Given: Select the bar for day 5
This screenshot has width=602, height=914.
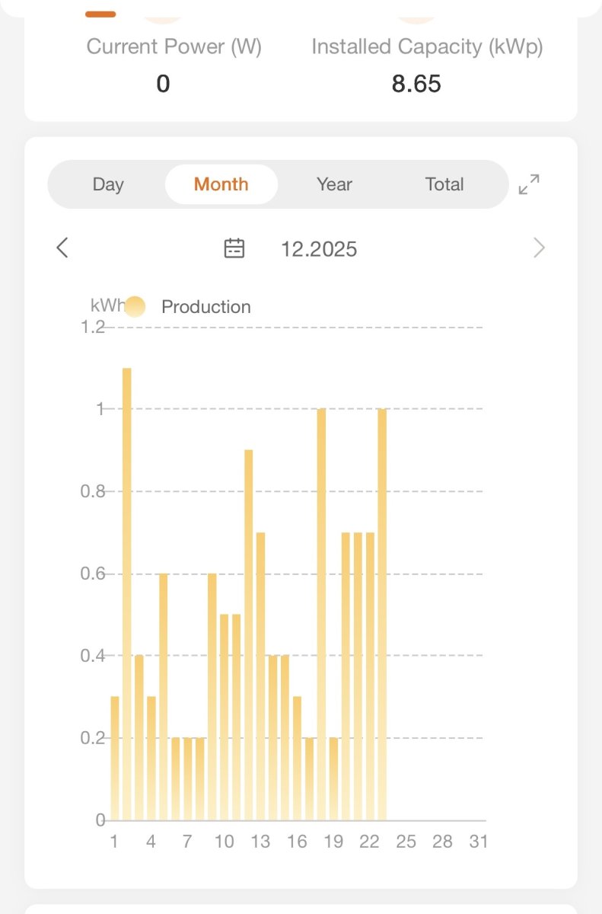Looking at the screenshot, I should 164,696.
